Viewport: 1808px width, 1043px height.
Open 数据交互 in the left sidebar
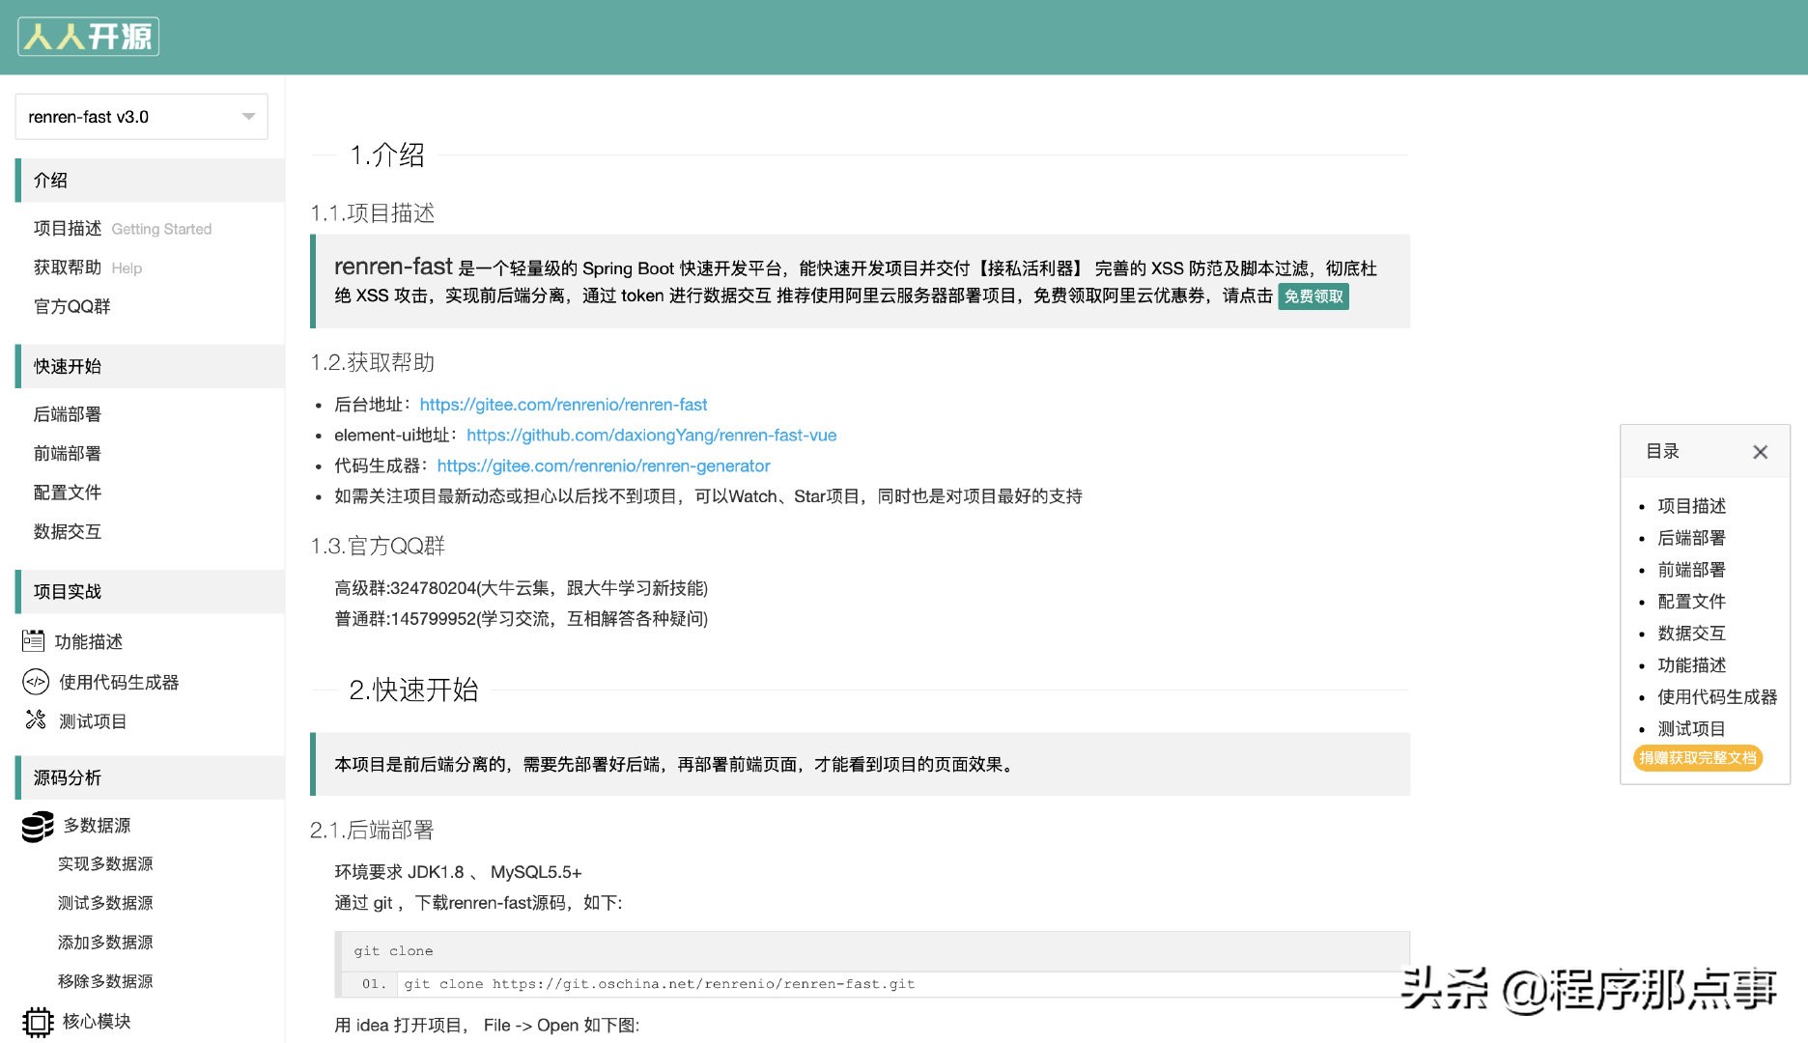[68, 531]
